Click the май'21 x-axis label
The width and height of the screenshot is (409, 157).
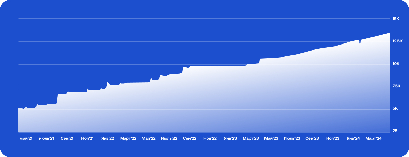[26, 138]
